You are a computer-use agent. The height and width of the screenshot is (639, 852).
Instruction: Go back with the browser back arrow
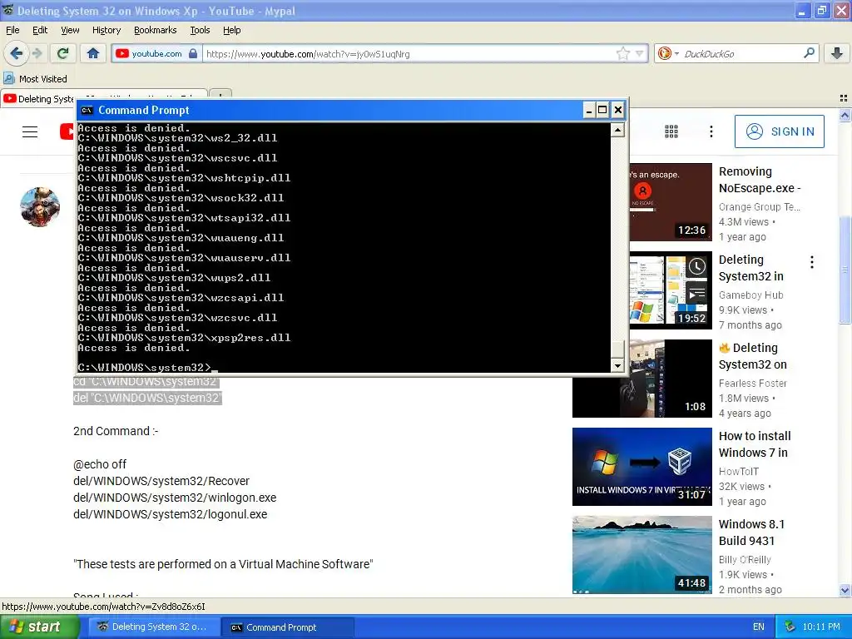coord(16,53)
